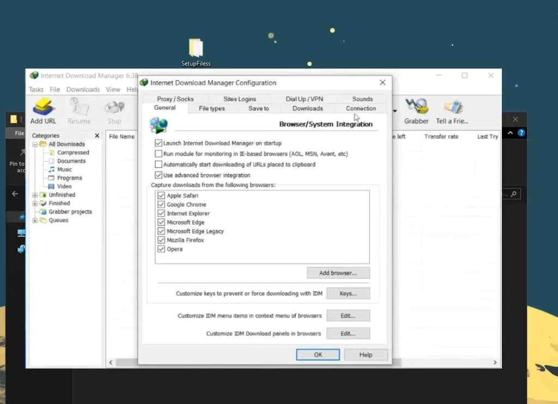The width and height of the screenshot is (558, 404).
Task: Uncheck Opera browser capture
Action: pos(161,249)
